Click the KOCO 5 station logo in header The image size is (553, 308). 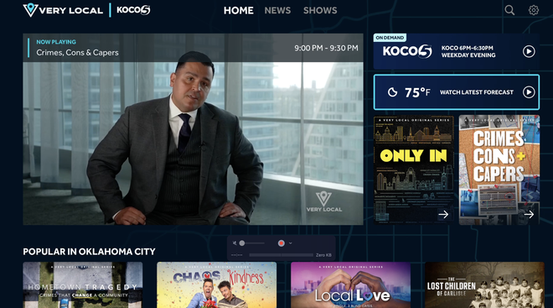click(133, 10)
